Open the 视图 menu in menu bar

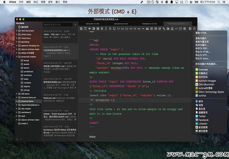point(43,2)
